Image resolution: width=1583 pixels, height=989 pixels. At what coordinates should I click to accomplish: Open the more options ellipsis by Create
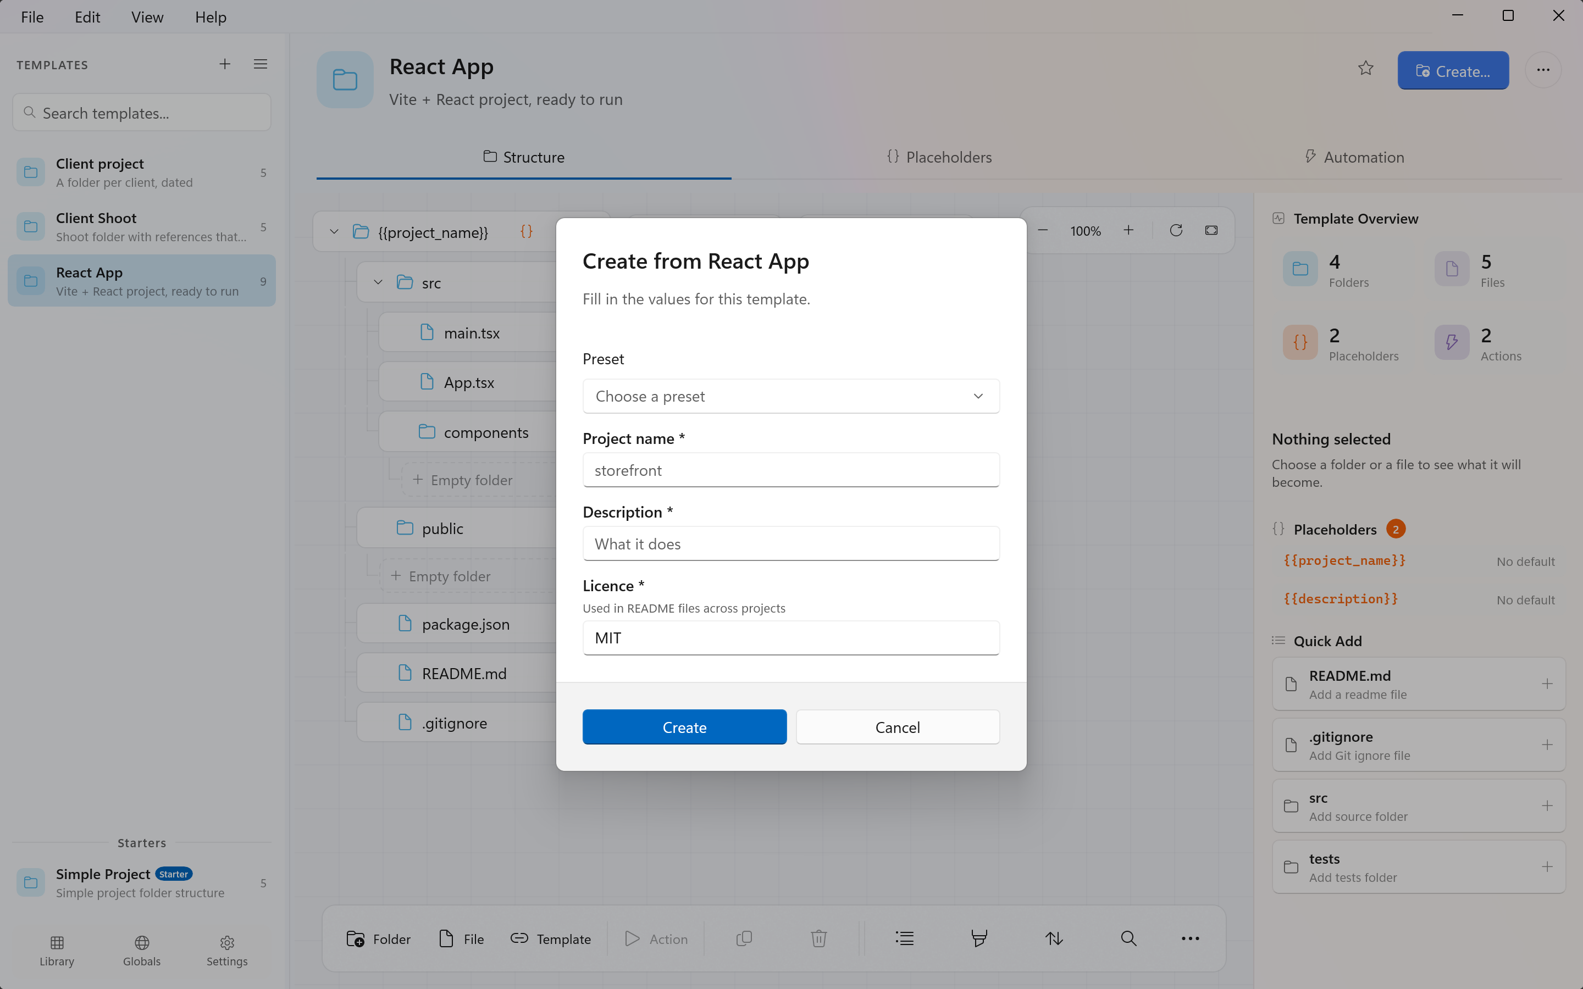point(1543,70)
